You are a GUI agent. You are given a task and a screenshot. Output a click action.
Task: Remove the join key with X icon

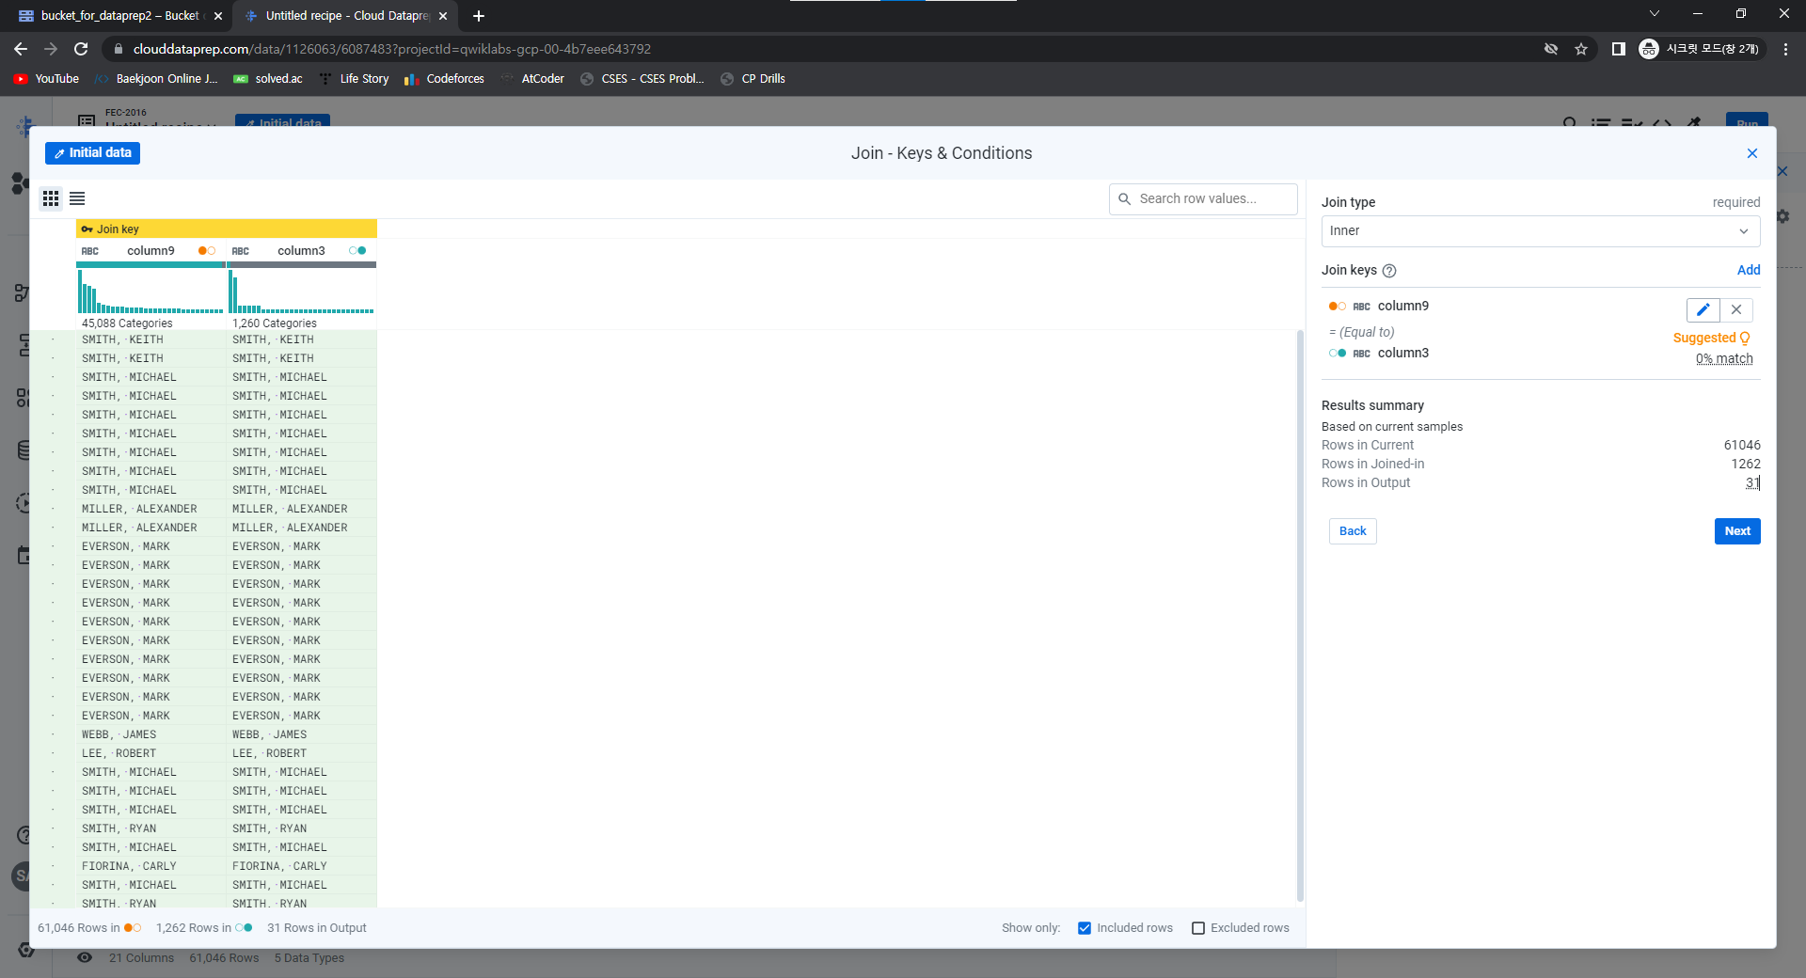(1736, 309)
